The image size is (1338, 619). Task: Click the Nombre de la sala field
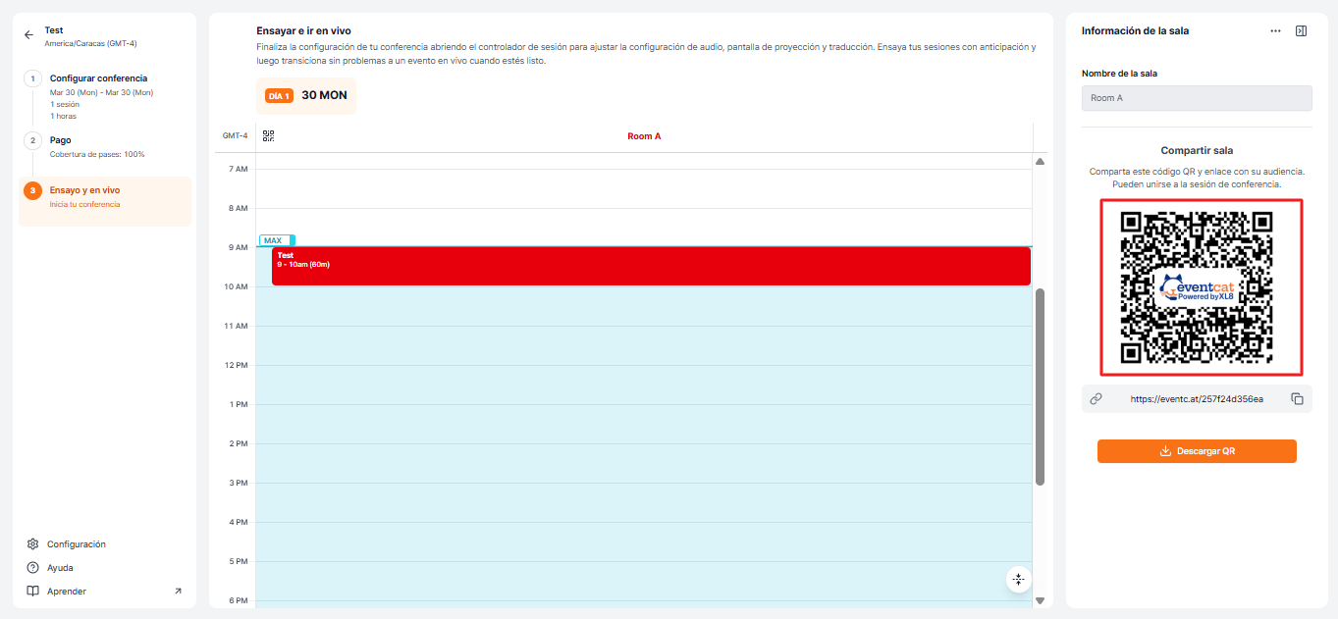coord(1197,98)
